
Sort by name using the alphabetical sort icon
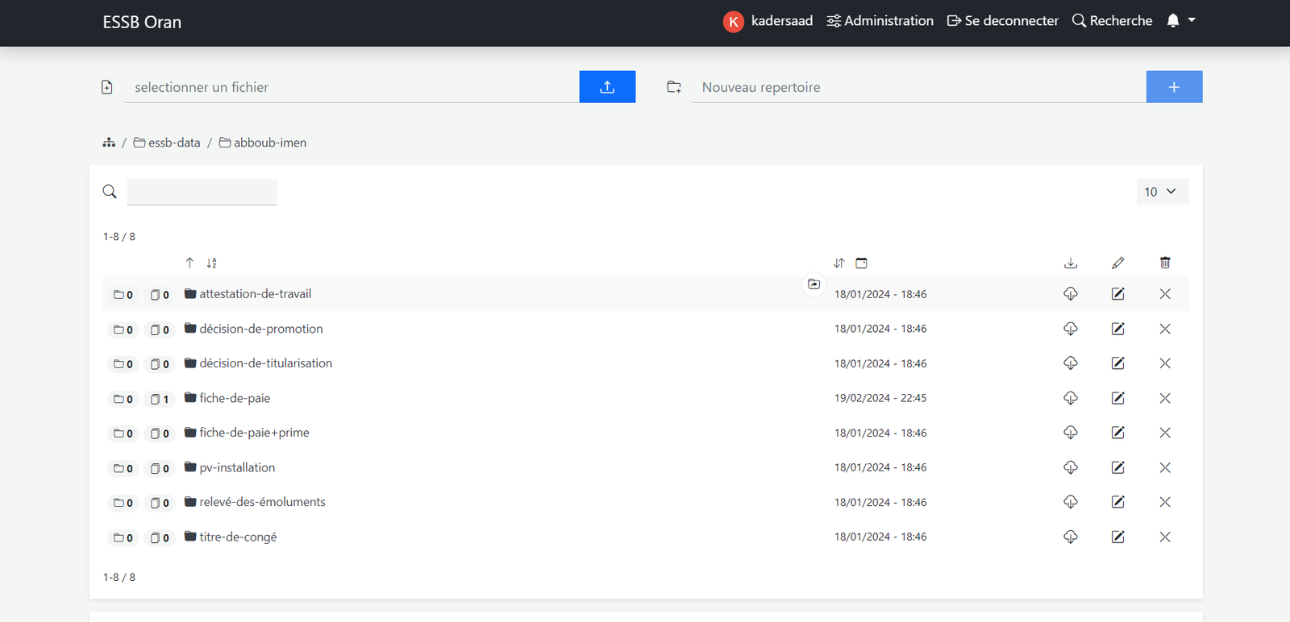[211, 263]
